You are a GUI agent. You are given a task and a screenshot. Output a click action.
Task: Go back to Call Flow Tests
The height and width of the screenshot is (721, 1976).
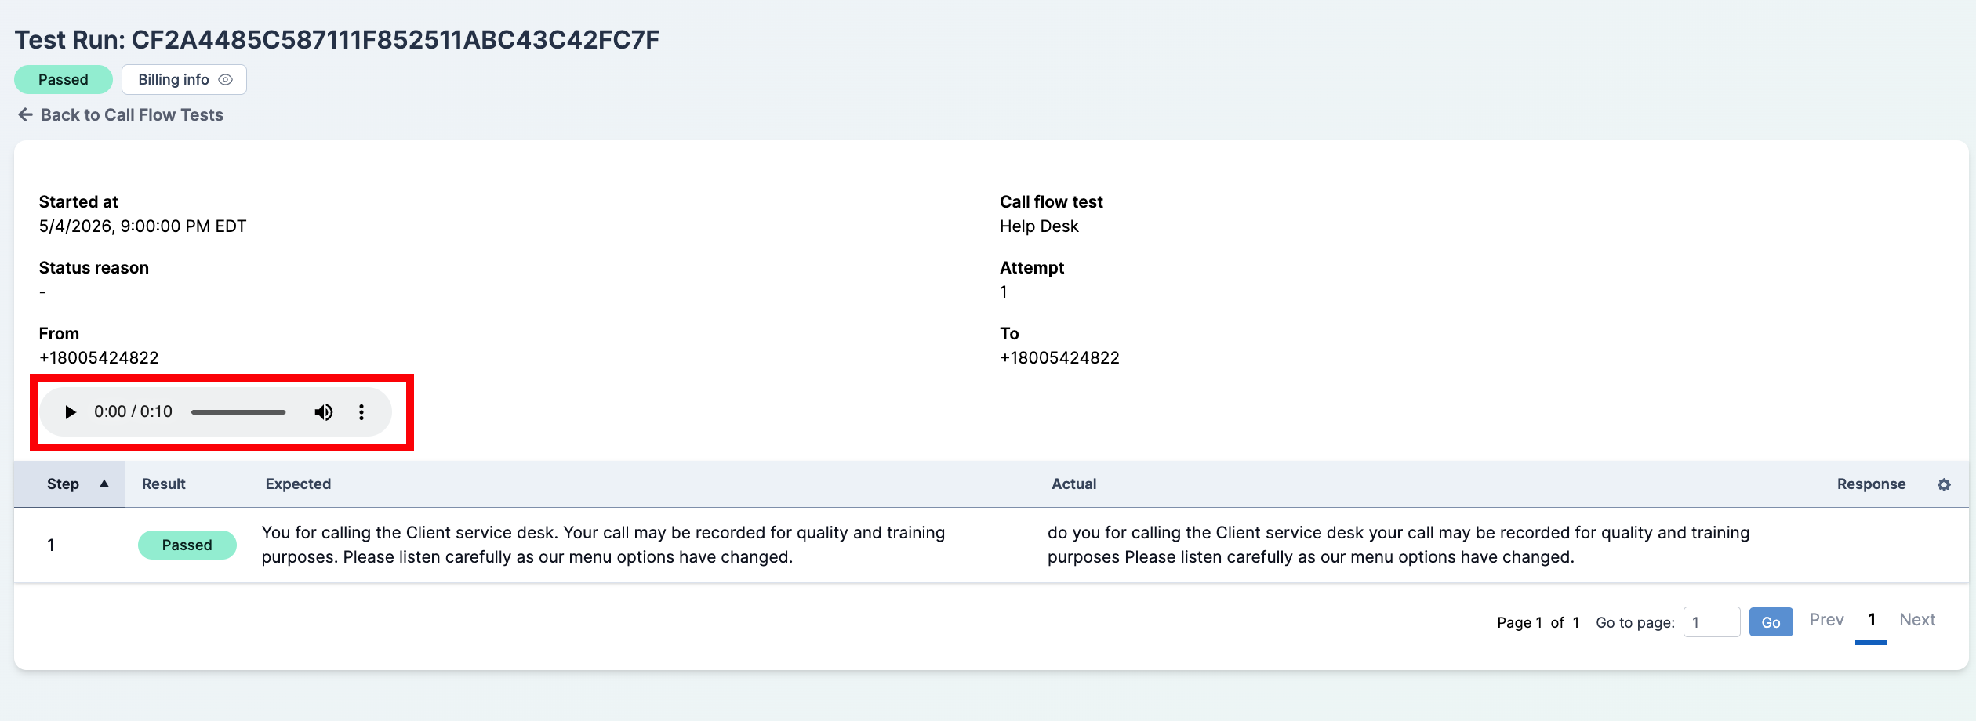132,115
